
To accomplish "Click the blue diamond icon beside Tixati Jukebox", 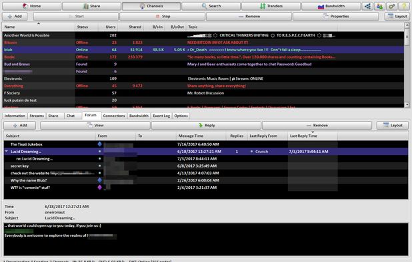I will click(x=99, y=144).
